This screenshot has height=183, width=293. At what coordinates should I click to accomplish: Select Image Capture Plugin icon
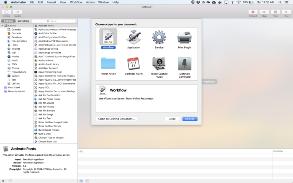[x=159, y=64]
